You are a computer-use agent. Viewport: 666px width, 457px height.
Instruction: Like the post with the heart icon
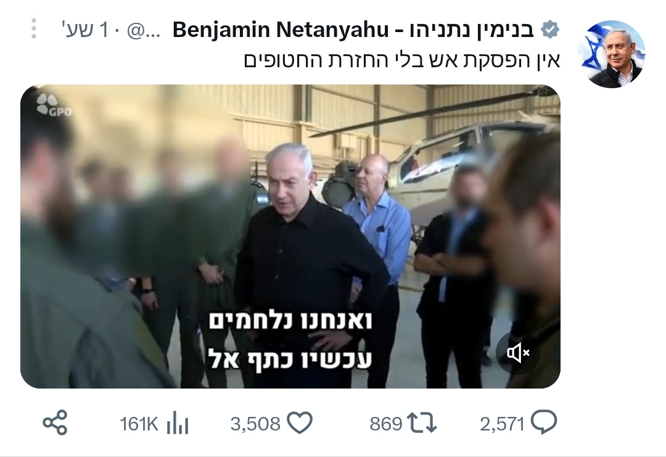point(300,423)
